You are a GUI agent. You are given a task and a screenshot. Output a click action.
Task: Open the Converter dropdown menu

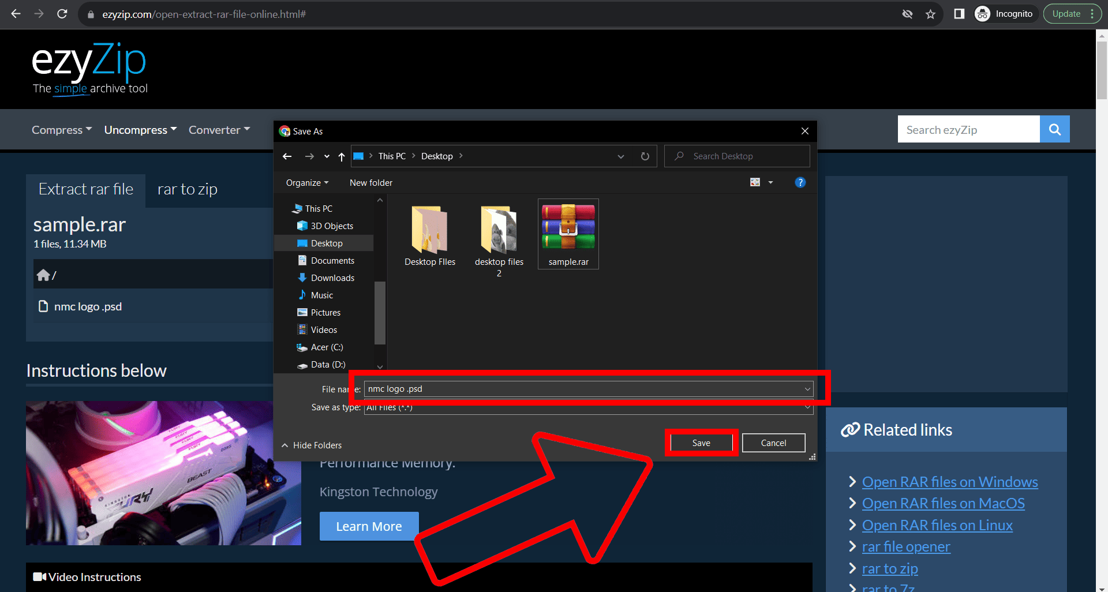point(219,129)
